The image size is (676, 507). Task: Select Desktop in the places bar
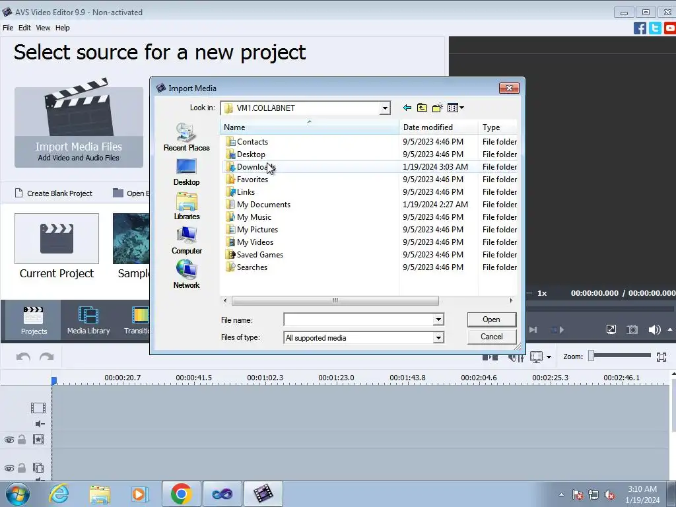[x=186, y=172]
